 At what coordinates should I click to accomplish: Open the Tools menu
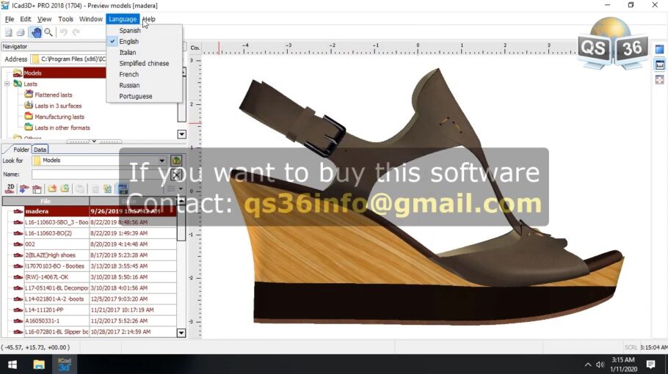point(65,19)
